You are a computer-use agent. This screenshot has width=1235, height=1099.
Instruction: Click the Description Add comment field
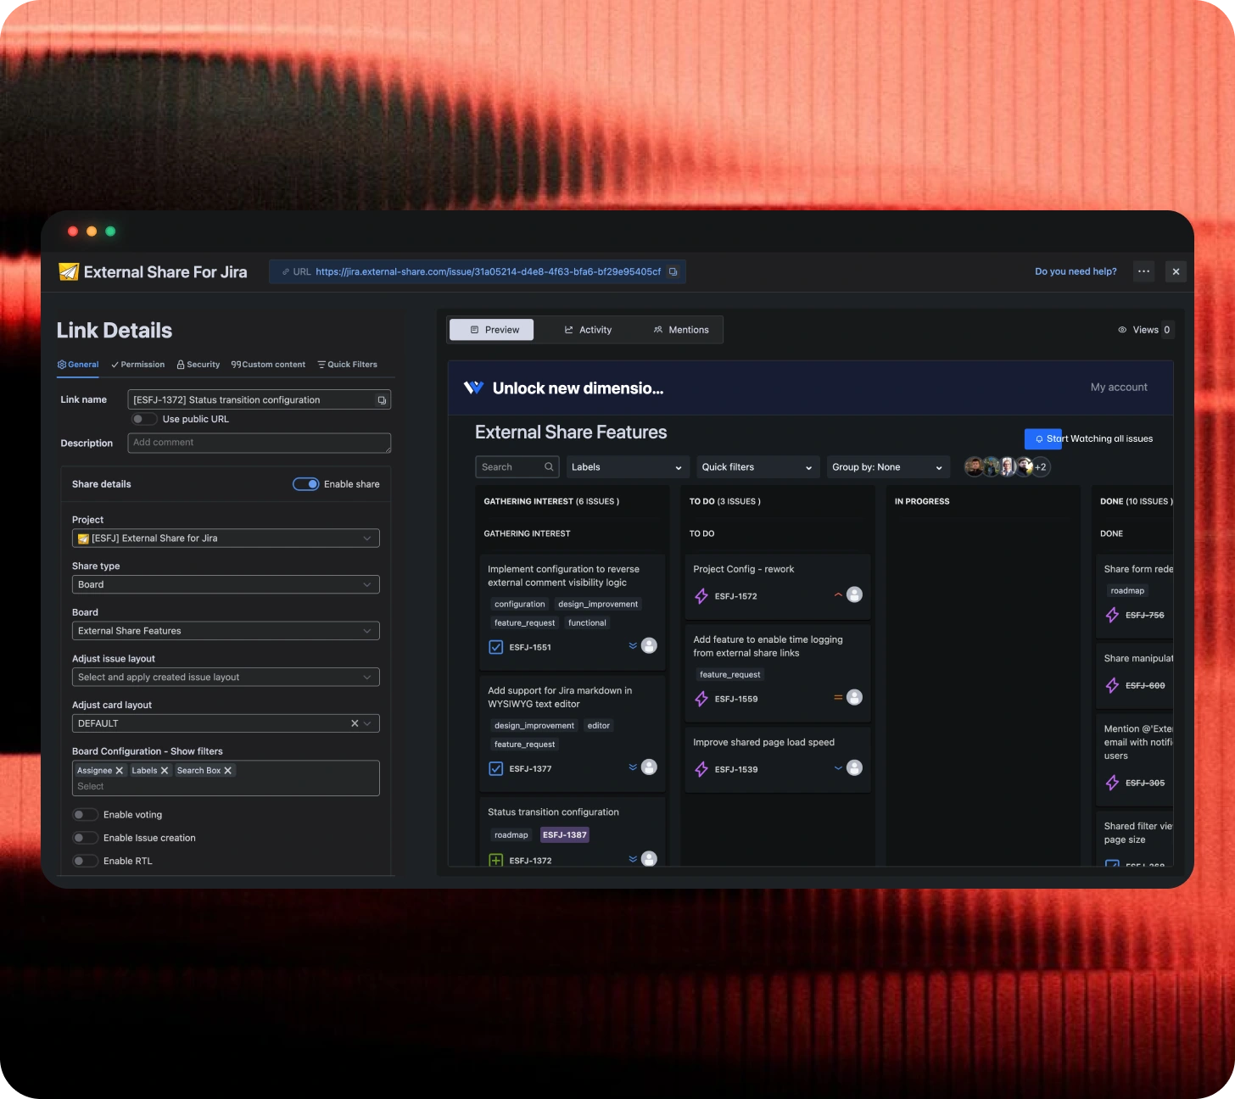click(x=259, y=443)
